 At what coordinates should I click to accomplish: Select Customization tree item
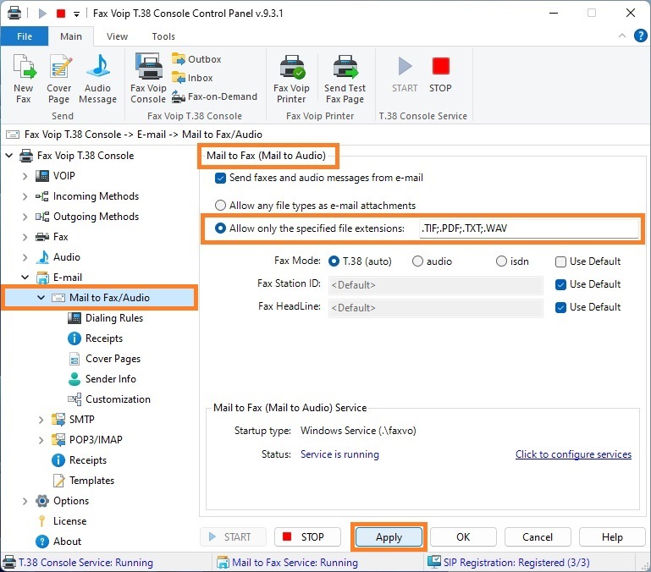pyautogui.click(x=118, y=399)
